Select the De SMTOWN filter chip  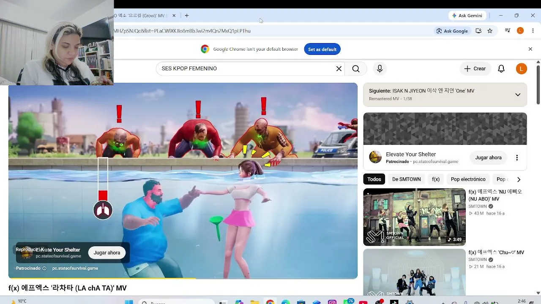[x=407, y=179]
